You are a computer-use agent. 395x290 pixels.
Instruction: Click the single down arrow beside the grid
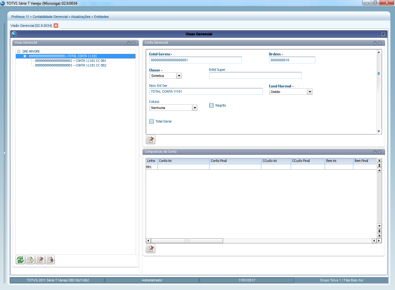[380, 226]
